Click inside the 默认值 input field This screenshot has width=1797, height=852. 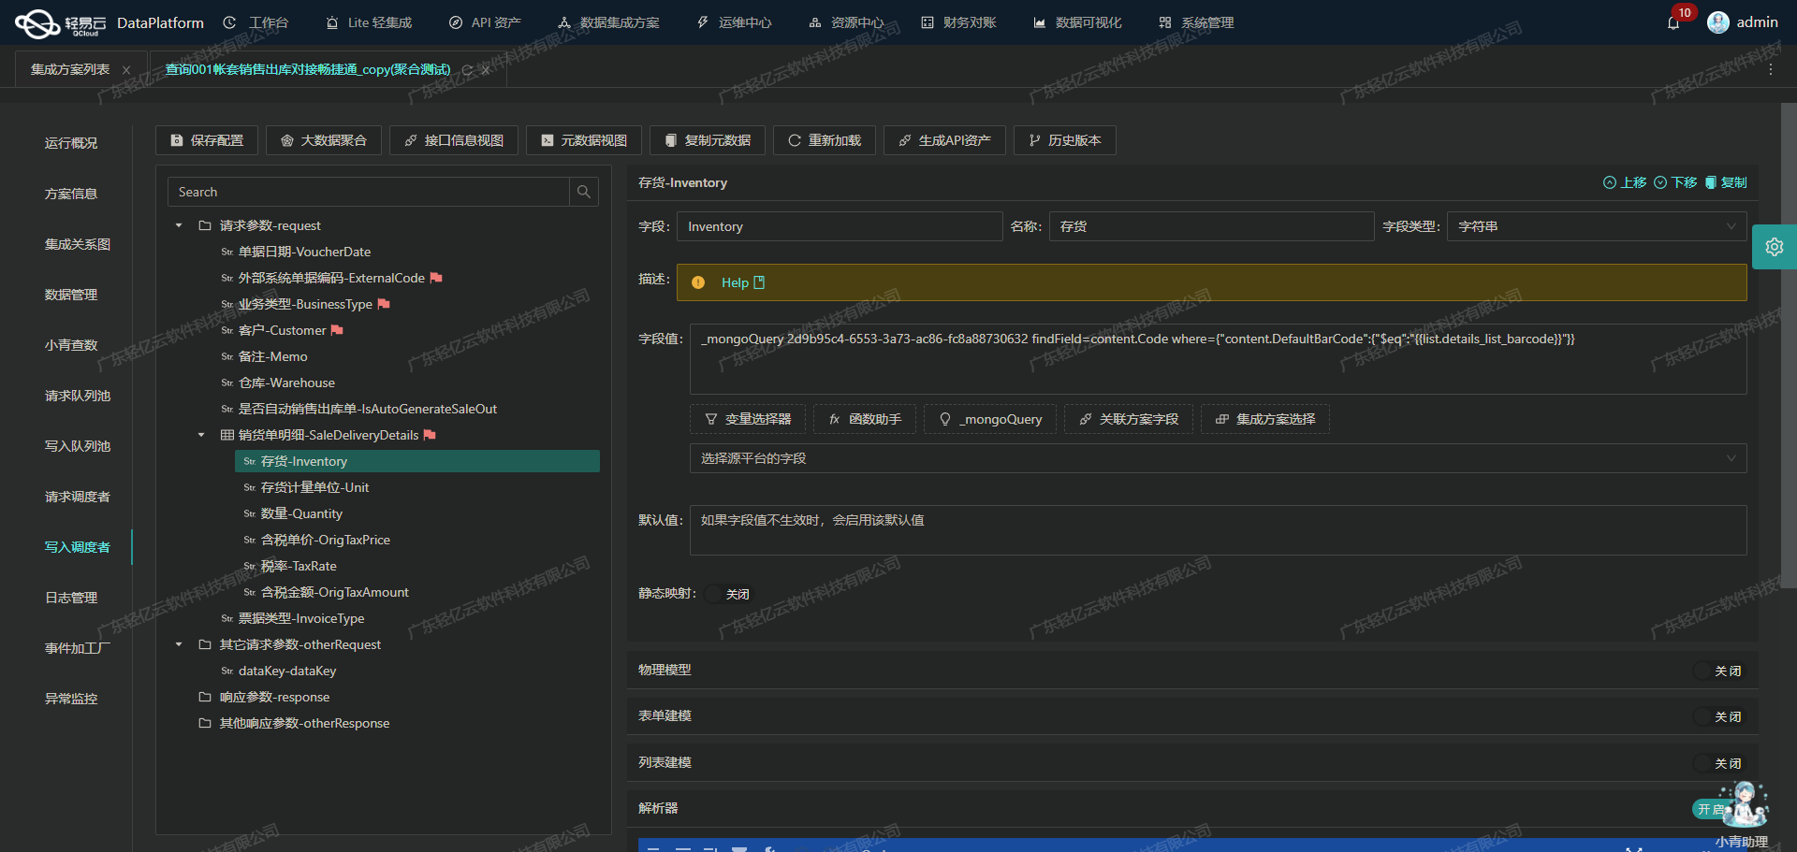tap(1217, 530)
